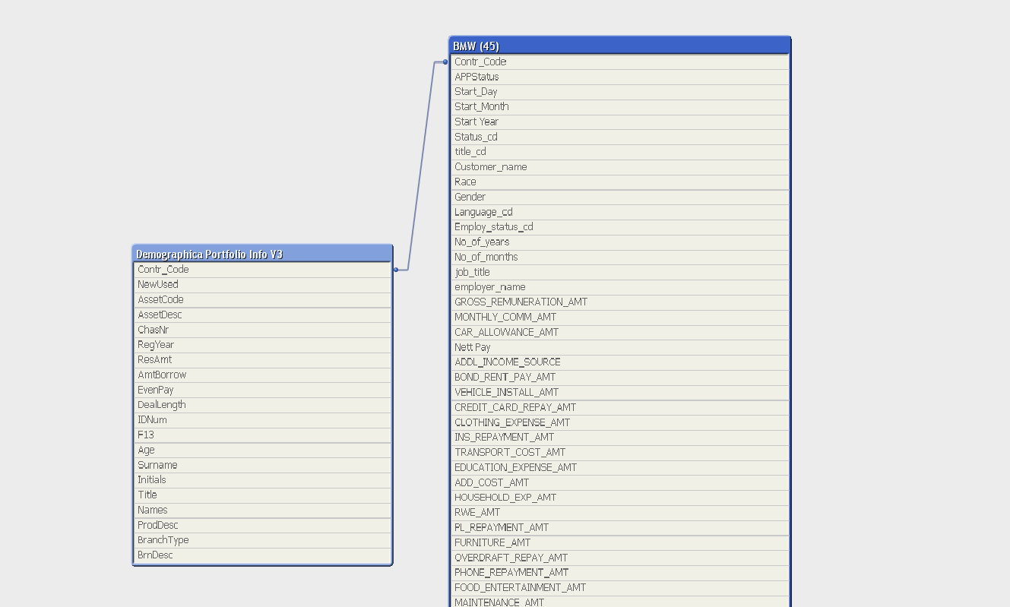Select the FOOD_ENTERTAINMENT_AMT field
Viewport: 1010px width, 607px height.
tap(620, 588)
